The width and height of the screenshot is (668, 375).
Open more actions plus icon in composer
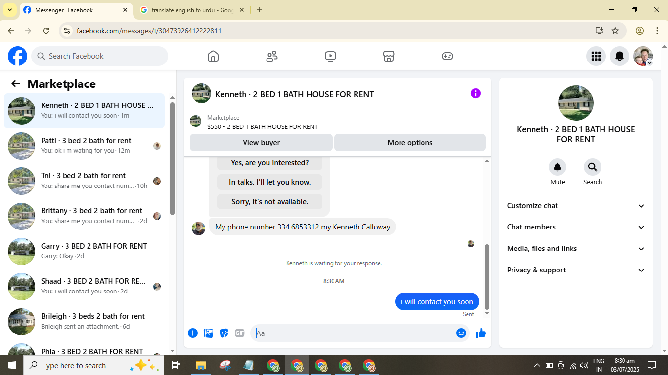pos(193,333)
